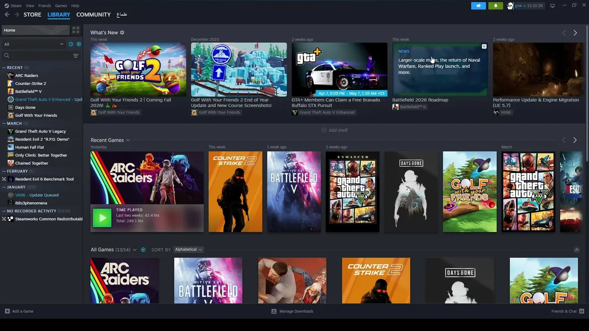Collapse the JANUARY sidebar group

click(x=4, y=187)
